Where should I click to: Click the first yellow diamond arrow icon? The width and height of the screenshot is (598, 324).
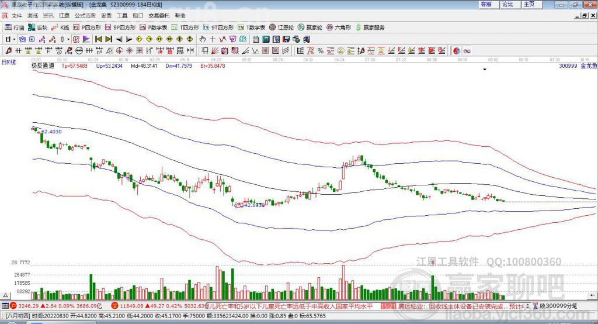tap(140, 39)
